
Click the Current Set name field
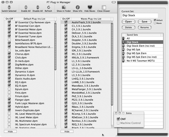140,15
